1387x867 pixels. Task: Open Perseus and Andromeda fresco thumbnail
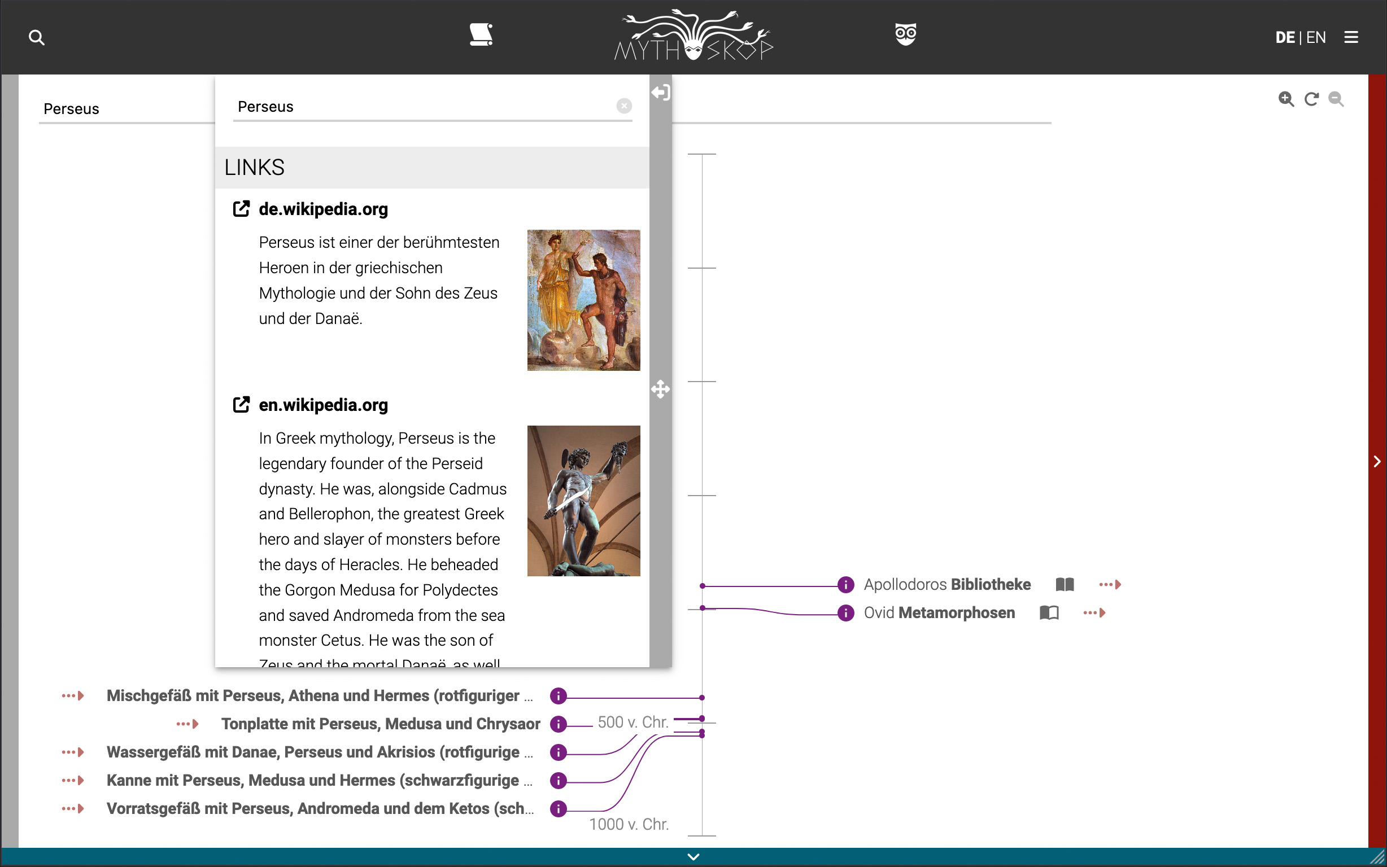point(583,300)
